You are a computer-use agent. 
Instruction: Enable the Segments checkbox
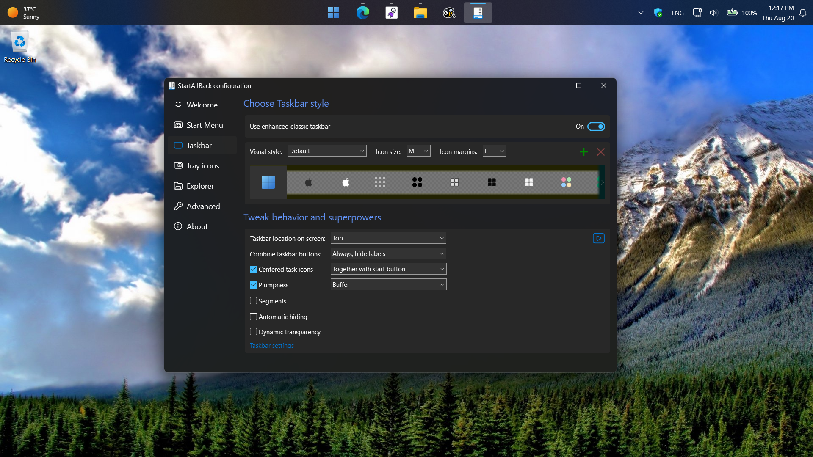[254, 301]
